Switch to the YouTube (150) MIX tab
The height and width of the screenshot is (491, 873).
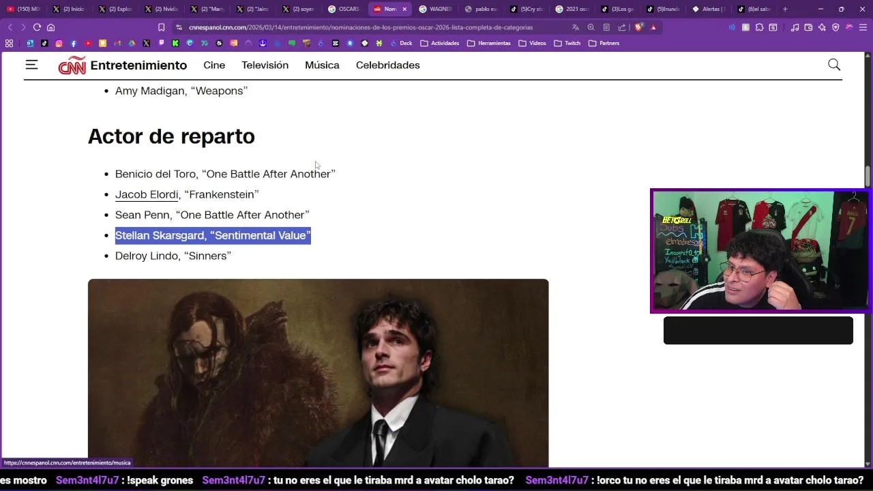(x=23, y=9)
